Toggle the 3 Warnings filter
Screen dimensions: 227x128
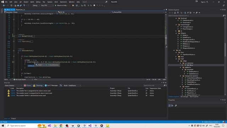pyautogui.click(x=38, y=85)
